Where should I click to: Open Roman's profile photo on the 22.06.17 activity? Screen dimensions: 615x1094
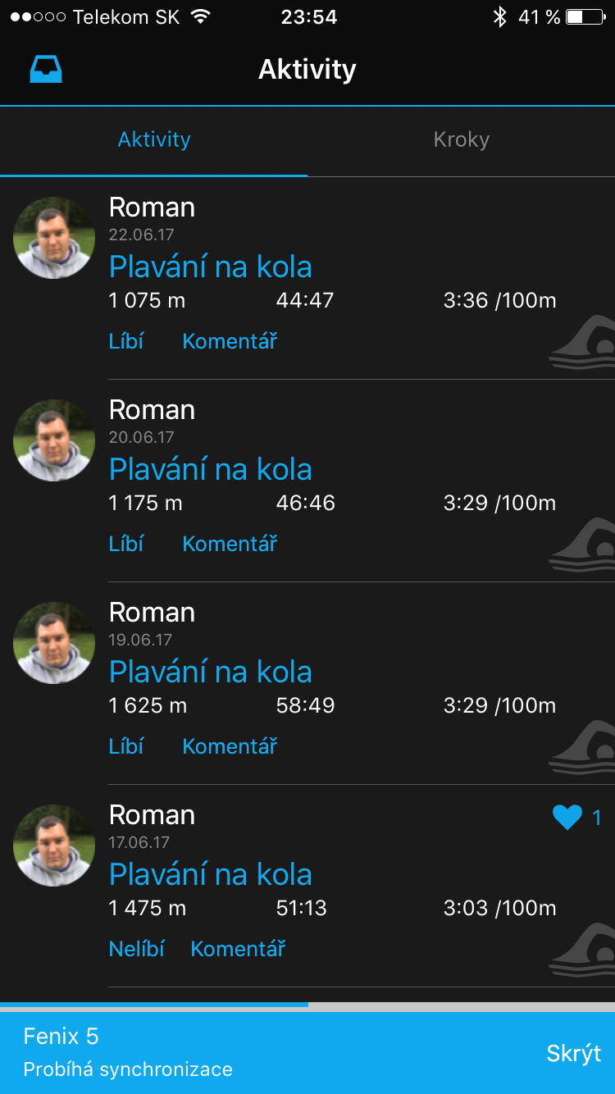click(x=54, y=238)
